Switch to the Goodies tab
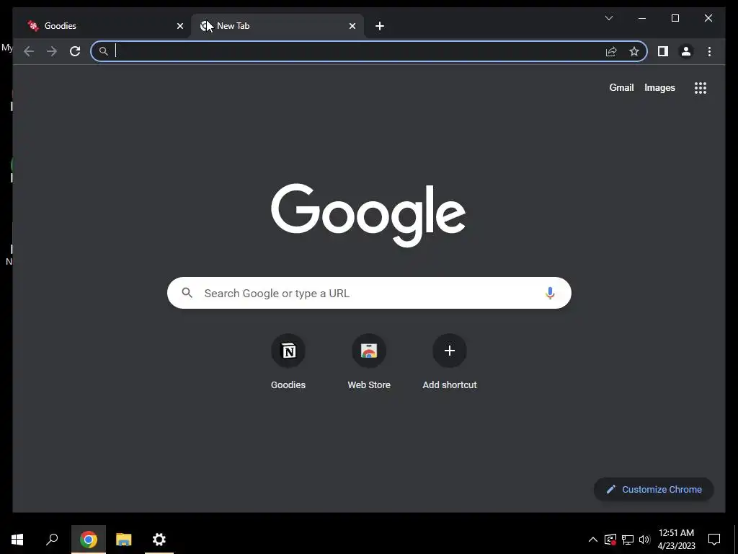 coord(105,26)
